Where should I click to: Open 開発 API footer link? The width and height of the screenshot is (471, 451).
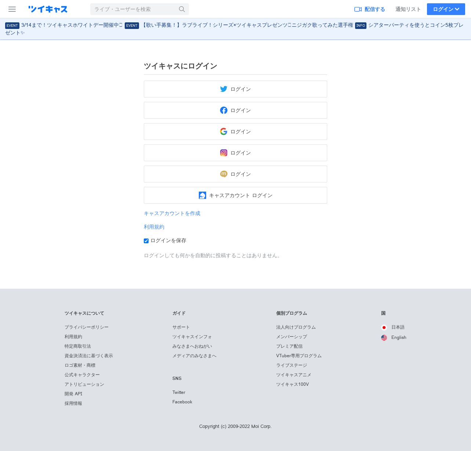tap(73, 394)
